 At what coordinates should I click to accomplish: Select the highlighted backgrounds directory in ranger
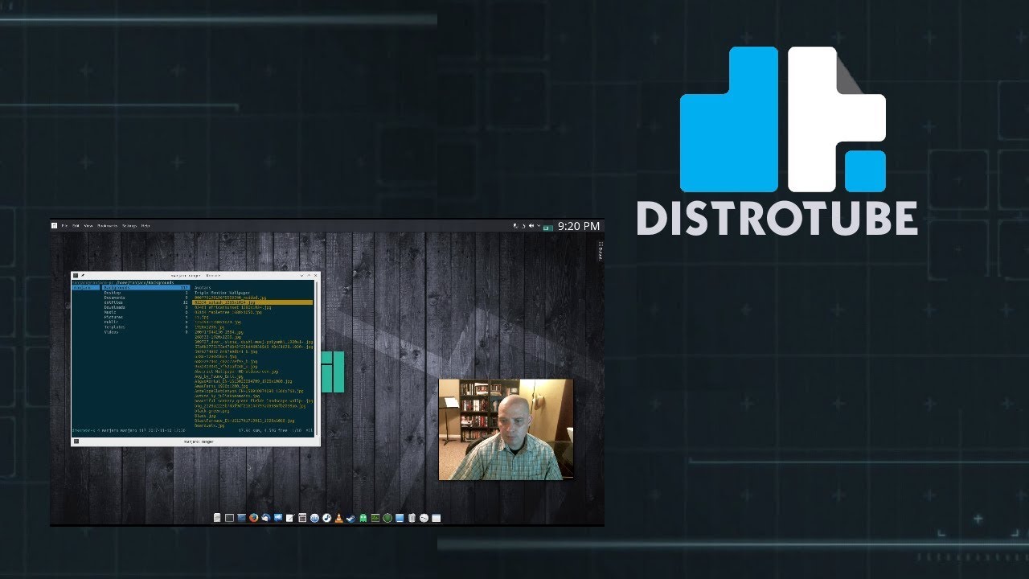point(146,287)
